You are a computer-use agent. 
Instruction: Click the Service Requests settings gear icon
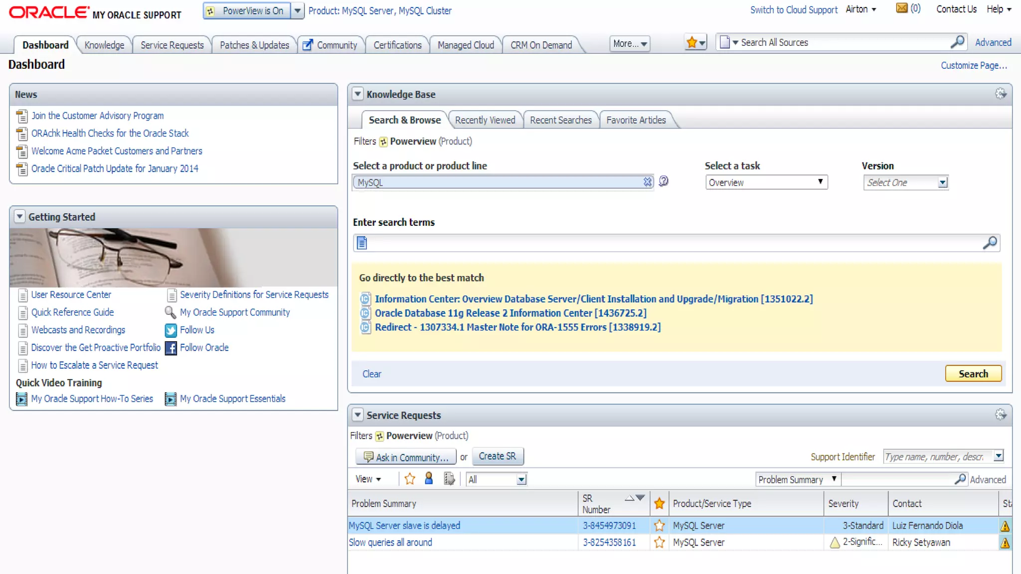coord(1001,415)
